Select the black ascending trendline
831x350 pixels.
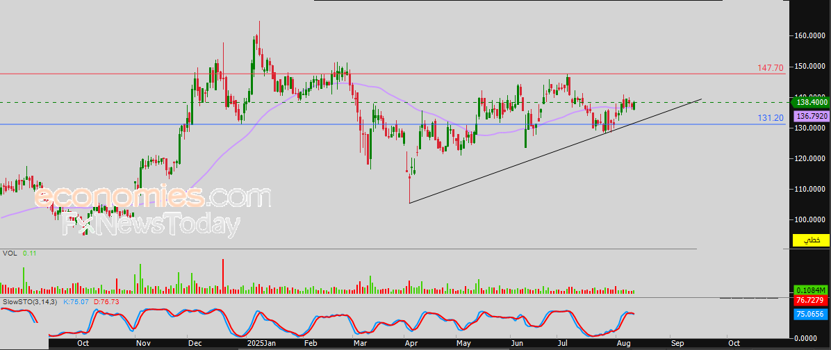coord(555,151)
